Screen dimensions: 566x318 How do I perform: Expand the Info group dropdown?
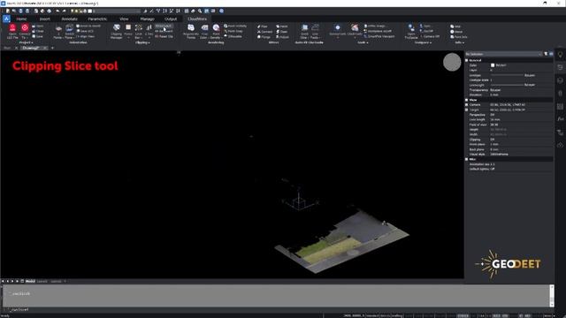pos(460,42)
